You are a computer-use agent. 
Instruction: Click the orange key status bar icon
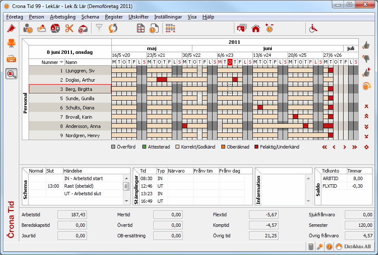point(320,247)
